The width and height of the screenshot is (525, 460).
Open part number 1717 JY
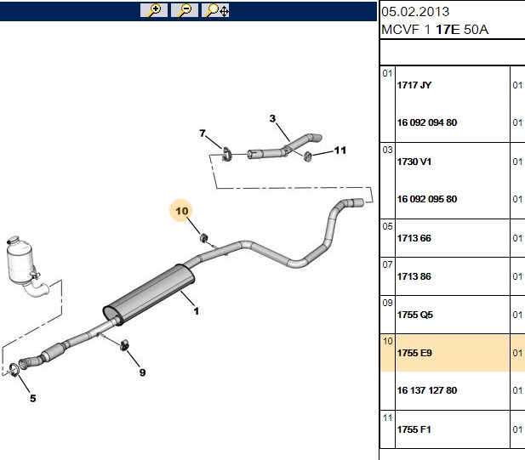[x=414, y=85]
